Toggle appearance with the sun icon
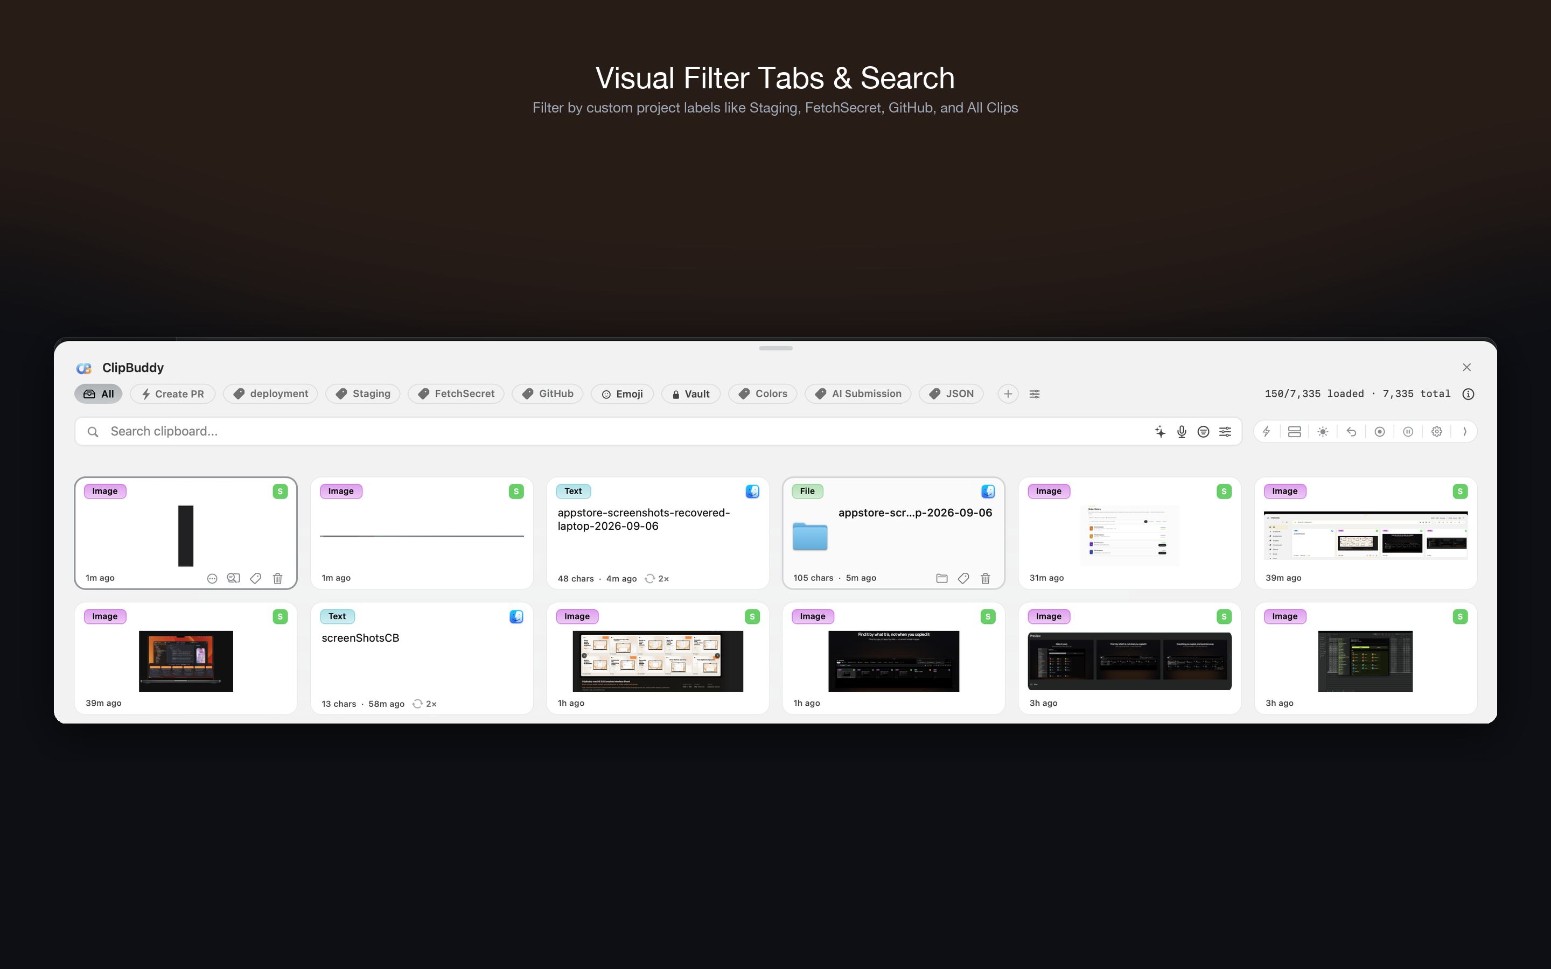This screenshot has width=1551, height=969. [x=1323, y=432]
